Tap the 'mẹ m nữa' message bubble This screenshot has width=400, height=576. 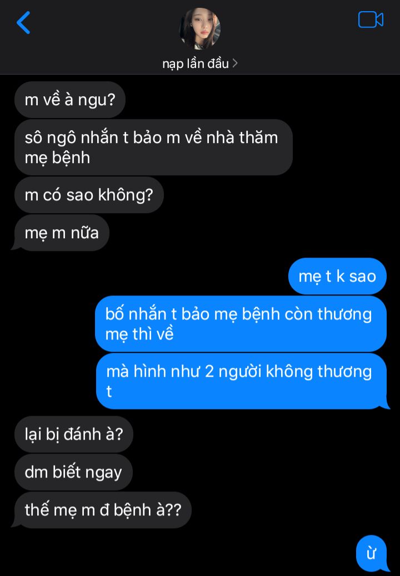pos(61,233)
